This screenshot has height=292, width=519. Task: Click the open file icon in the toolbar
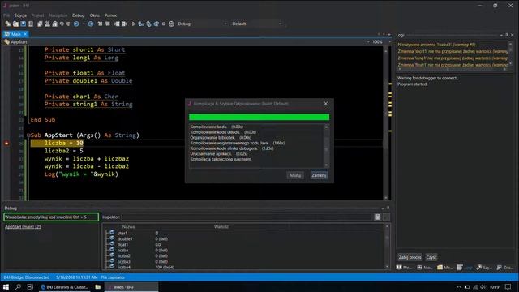15,24
